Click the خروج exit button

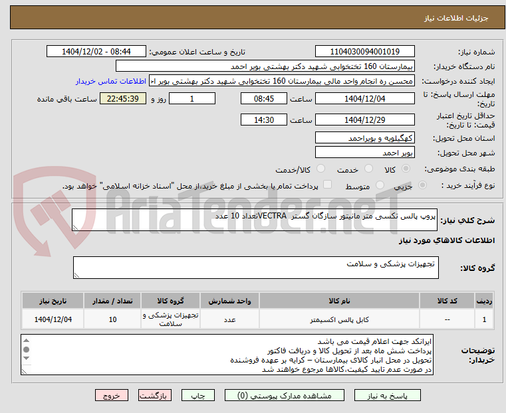(112, 395)
